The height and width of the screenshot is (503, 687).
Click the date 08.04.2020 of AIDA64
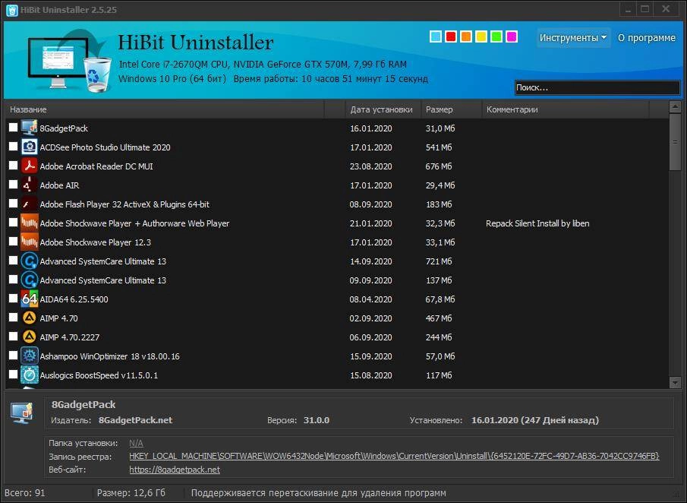click(x=370, y=299)
